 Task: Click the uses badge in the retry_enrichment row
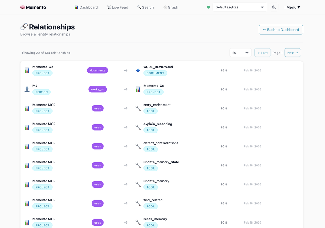coord(98,108)
